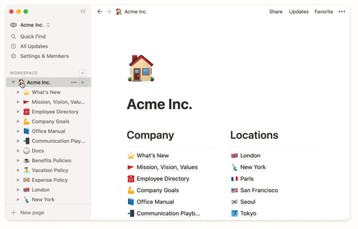Expand Benefits Policies in sidebar
Screen dimensions: 358x229
pos(18,160)
